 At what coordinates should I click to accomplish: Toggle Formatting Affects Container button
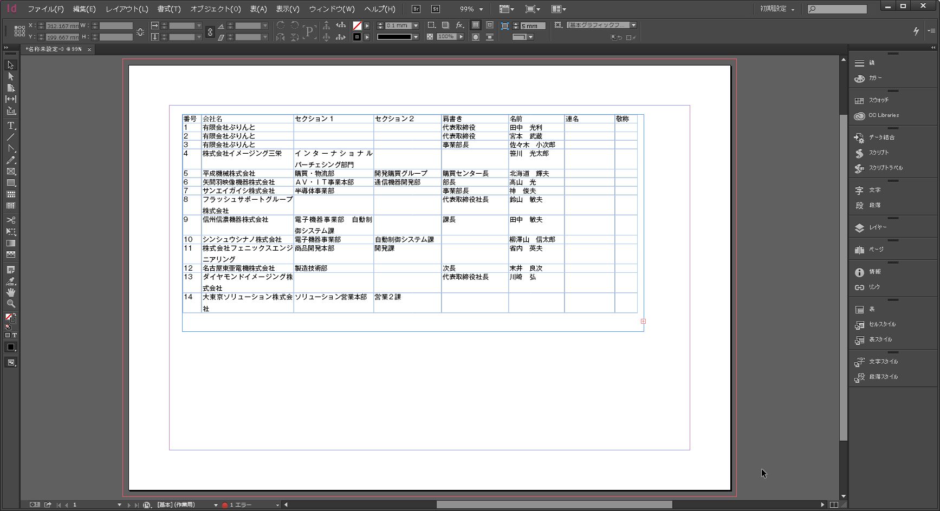coord(8,335)
